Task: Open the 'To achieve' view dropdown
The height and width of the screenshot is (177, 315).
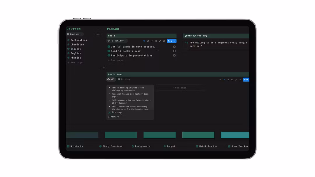Action: point(117,41)
